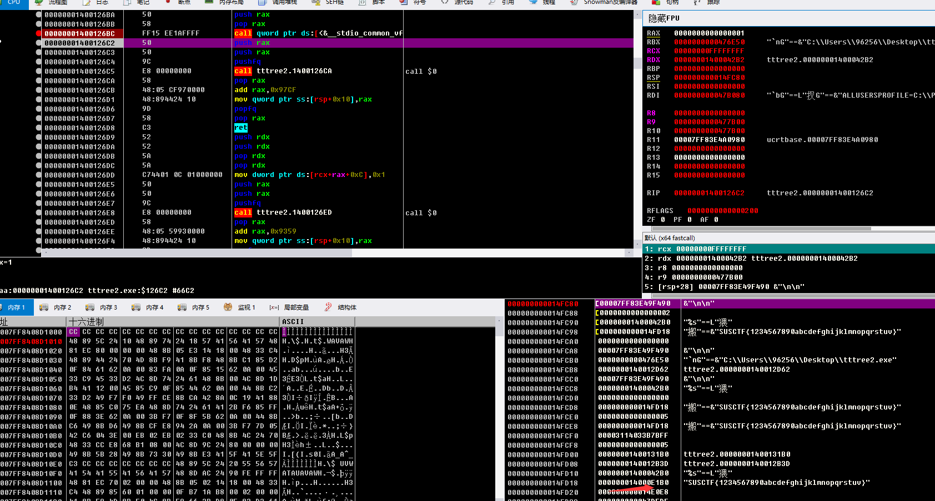Viewport: 935px width, 501px height.
Task: Select the 'call tttree2.1400126ED' instruction
Action: [283, 212]
